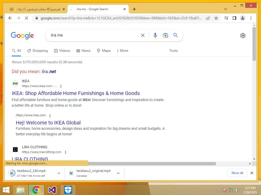This screenshot has width=261, height=195.
Task: Open options for www.ikea.com sub-result
Action: [50, 116]
